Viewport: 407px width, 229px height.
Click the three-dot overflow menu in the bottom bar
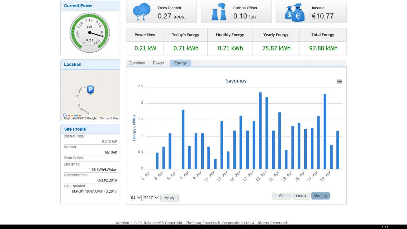(385, 227)
